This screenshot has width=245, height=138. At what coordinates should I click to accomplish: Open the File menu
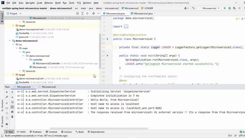(x=8, y=3)
